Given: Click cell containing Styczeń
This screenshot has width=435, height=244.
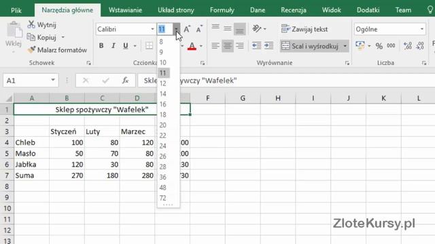Looking at the screenshot, I should coord(67,131).
